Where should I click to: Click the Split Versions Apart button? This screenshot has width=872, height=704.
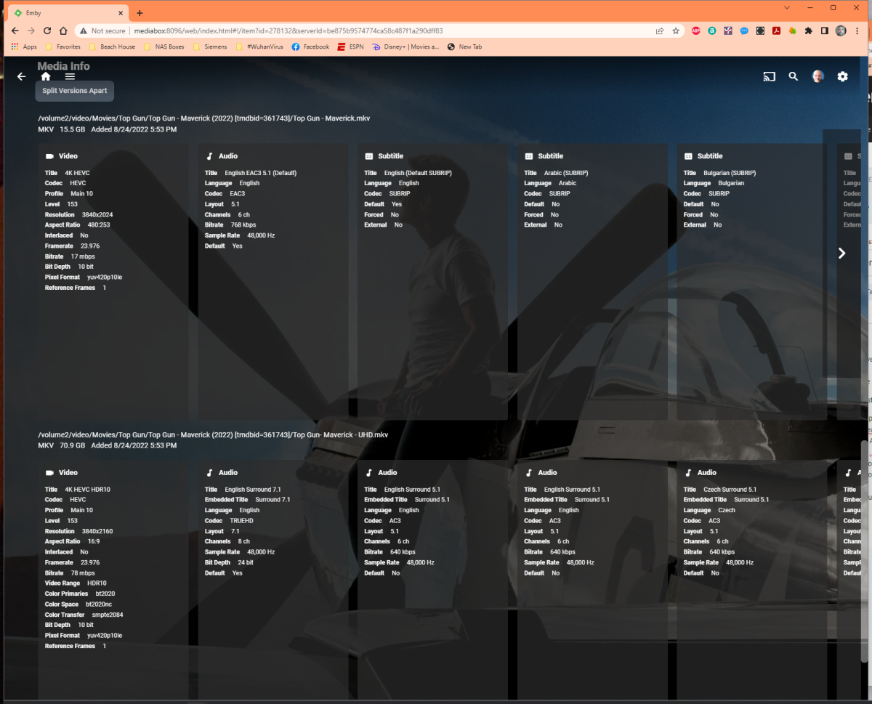[74, 91]
